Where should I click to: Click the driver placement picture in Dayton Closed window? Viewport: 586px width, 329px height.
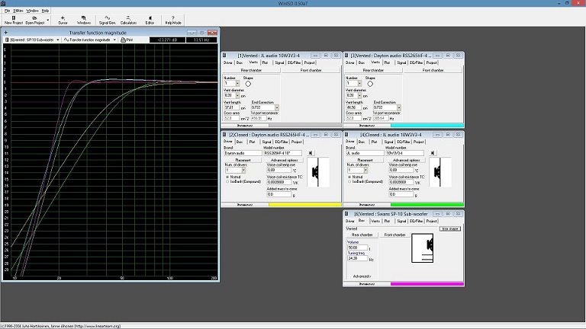[318, 172]
